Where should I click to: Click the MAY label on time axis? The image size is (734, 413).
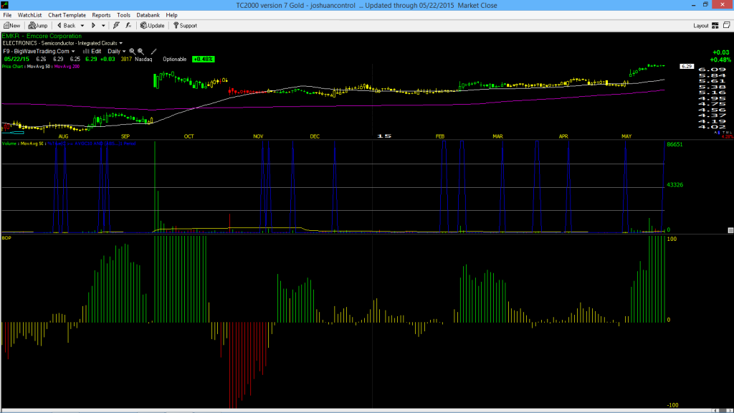point(626,136)
